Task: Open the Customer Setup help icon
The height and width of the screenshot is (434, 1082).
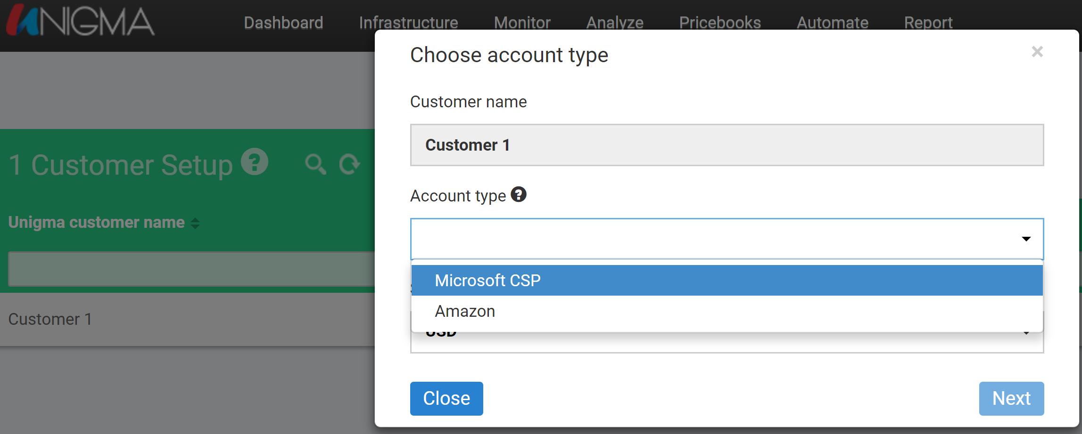Action: (x=255, y=162)
